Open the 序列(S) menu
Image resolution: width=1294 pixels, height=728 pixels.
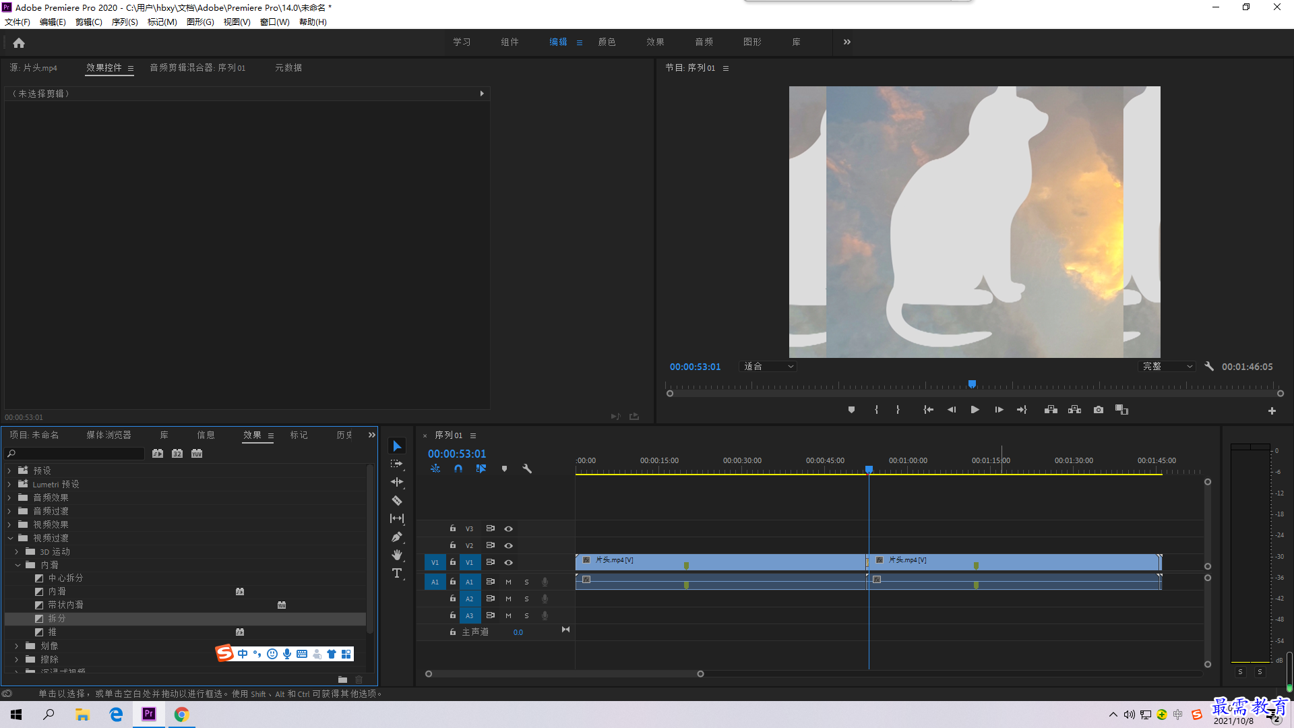point(125,22)
